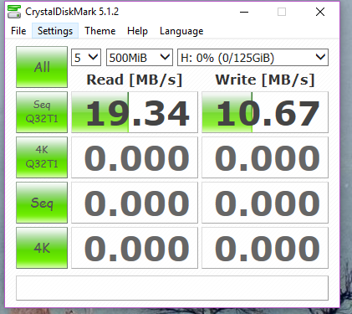Click the Seq read result 0.000
The width and height of the screenshot is (352, 314).
135,203
